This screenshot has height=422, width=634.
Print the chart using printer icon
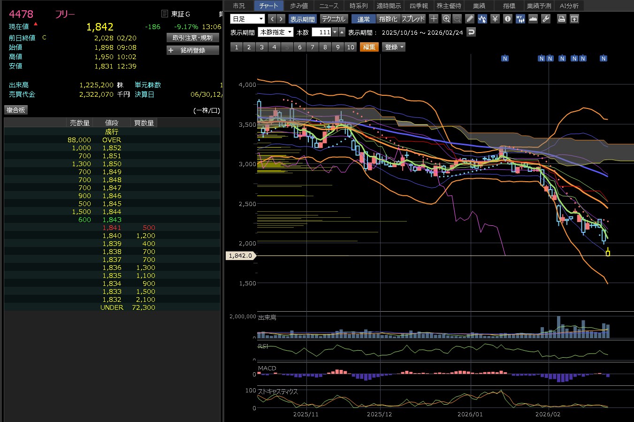(x=561, y=19)
